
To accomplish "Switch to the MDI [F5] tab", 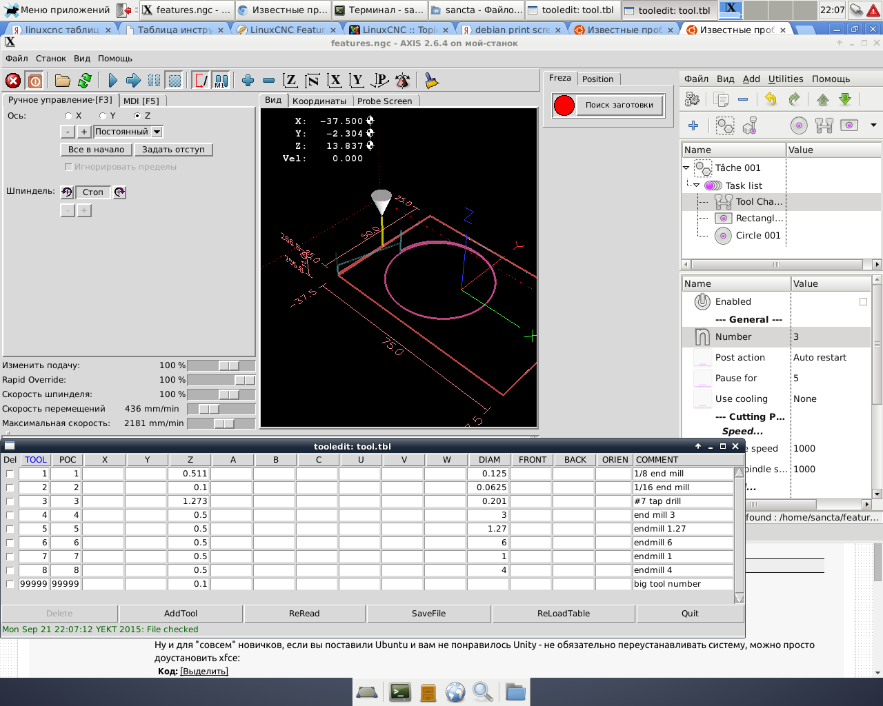I will click(141, 101).
